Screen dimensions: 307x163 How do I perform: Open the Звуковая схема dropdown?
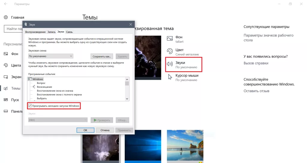pyautogui.click(x=50, y=56)
